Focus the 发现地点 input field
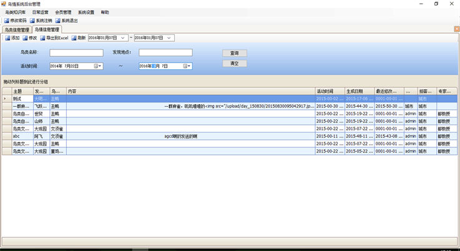The width and height of the screenshot is (460, 251). (x=165, y=52)
